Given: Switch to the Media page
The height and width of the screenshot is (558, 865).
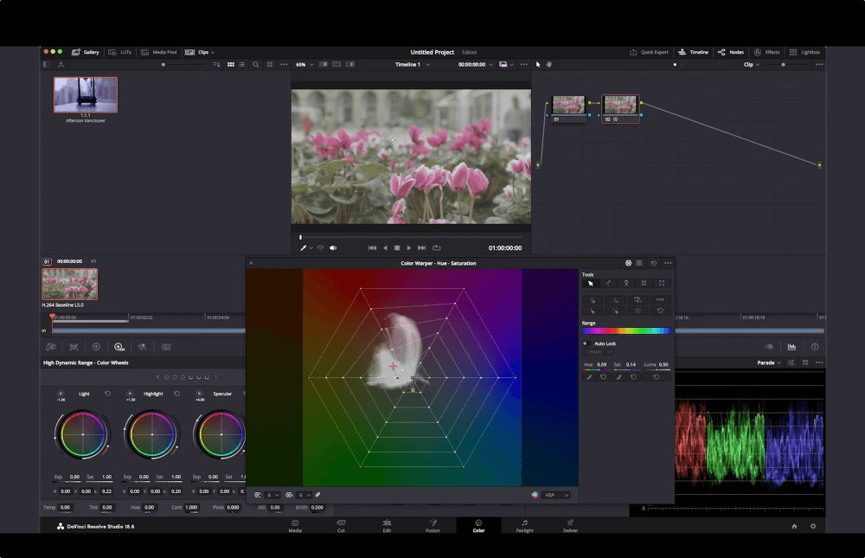Looking at the screenshot, I should coord(295,526).
